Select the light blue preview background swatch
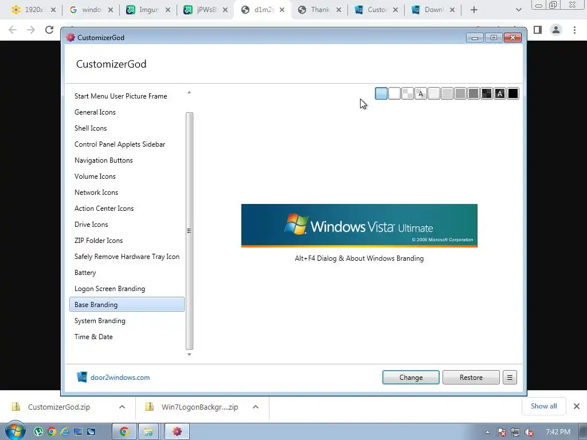Viewport: 587px width, 440px height. (x=381, y=93)
